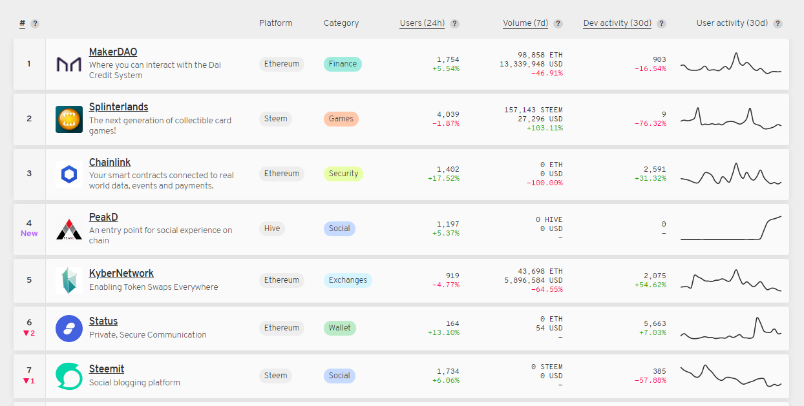Click the Platform column header
This screenshot has height=406, width=804.
coord(276,23)
